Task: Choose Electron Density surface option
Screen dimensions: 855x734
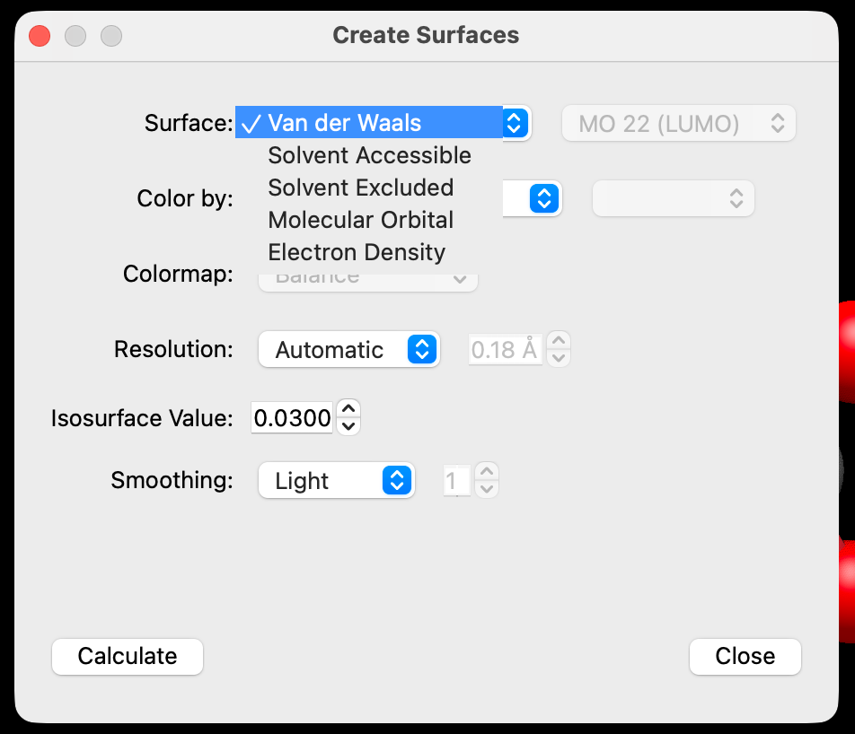Action: pyautogui.click(x=357, y=252)
